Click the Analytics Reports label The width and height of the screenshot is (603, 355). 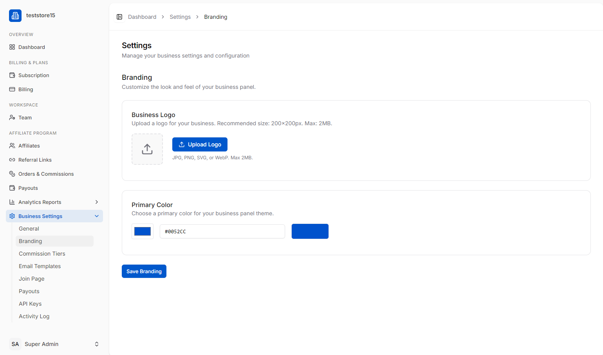pyautogui.click(x=40, y=202)
